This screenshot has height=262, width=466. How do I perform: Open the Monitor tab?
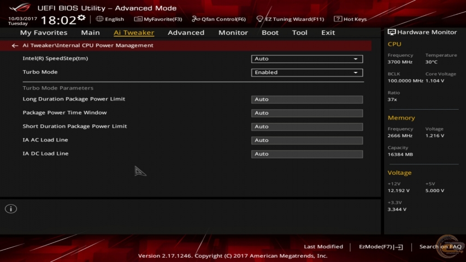pos(233,32)
